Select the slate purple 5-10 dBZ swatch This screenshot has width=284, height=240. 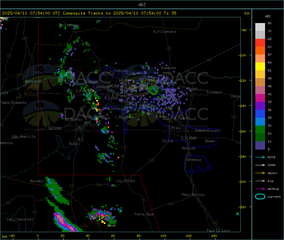click(260, 145)
